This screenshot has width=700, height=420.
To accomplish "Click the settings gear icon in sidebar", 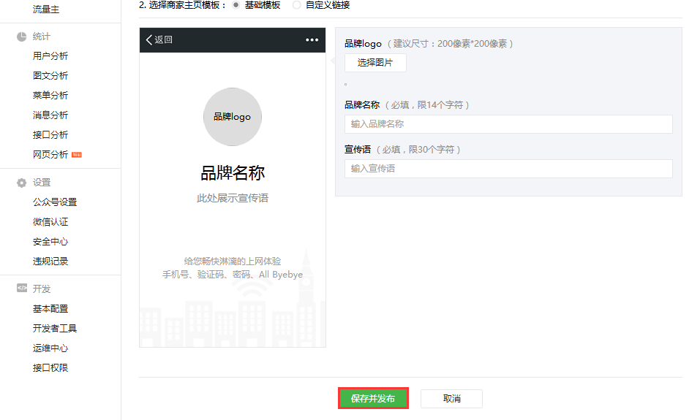I will (x=22, y=183).
